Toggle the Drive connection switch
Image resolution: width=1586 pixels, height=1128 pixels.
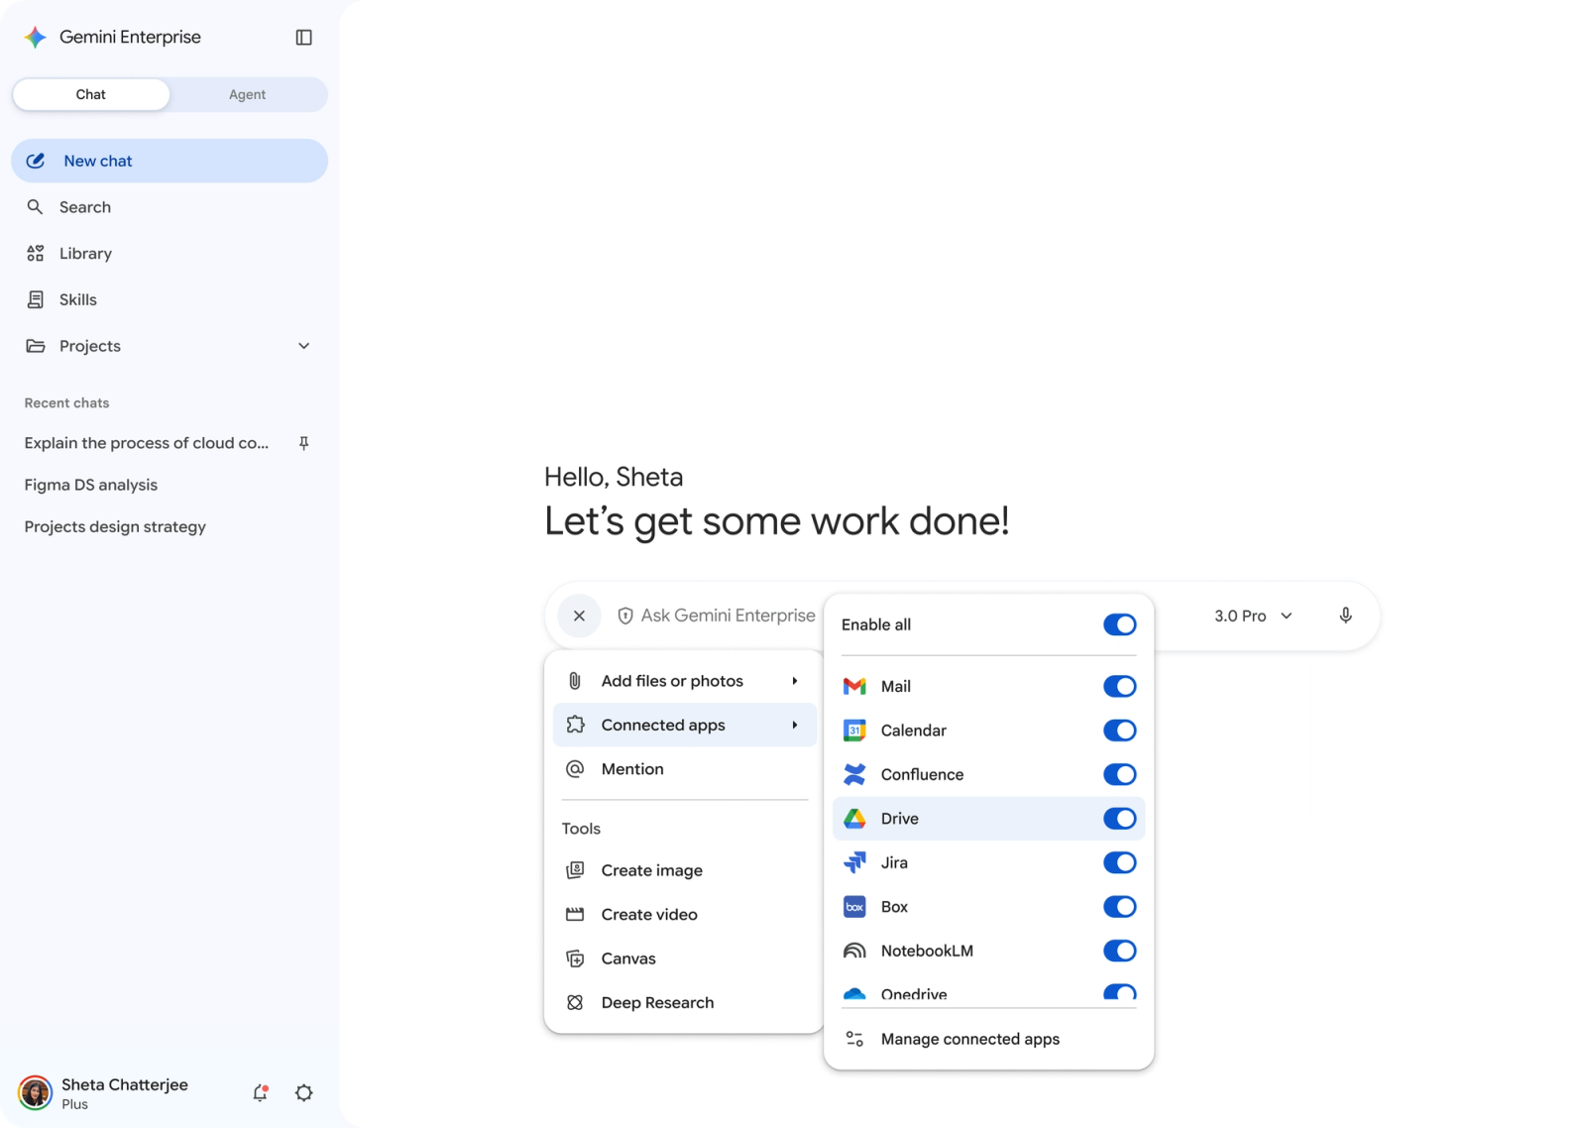tap(1119, 819)
